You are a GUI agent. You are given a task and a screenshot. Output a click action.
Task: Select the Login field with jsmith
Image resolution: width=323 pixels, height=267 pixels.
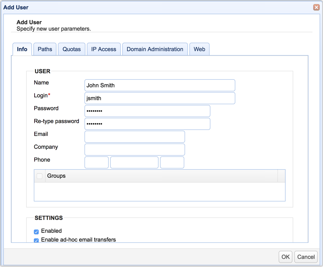[x=159, y=98]
